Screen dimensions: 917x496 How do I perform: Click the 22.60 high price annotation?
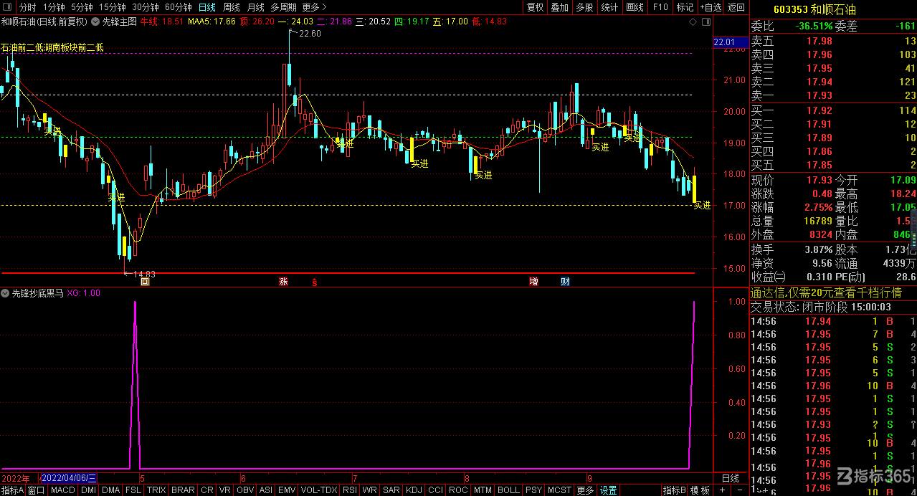[310, 34]
